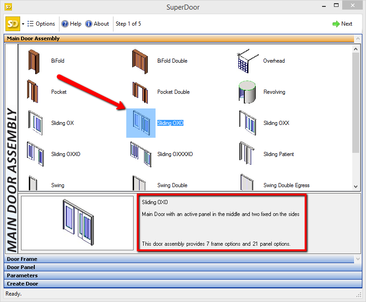Select the Sliding Patient label
The height and width of the screenshot is (302, 366).
tap(279, 154)
